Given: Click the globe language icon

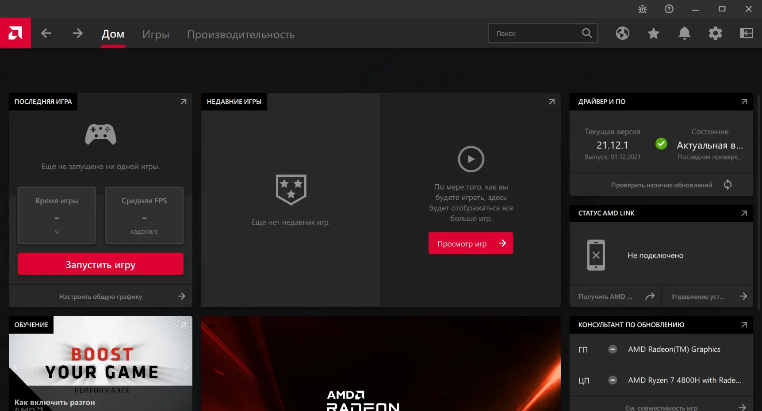Looking at the screenshot, I should point(622,33).
